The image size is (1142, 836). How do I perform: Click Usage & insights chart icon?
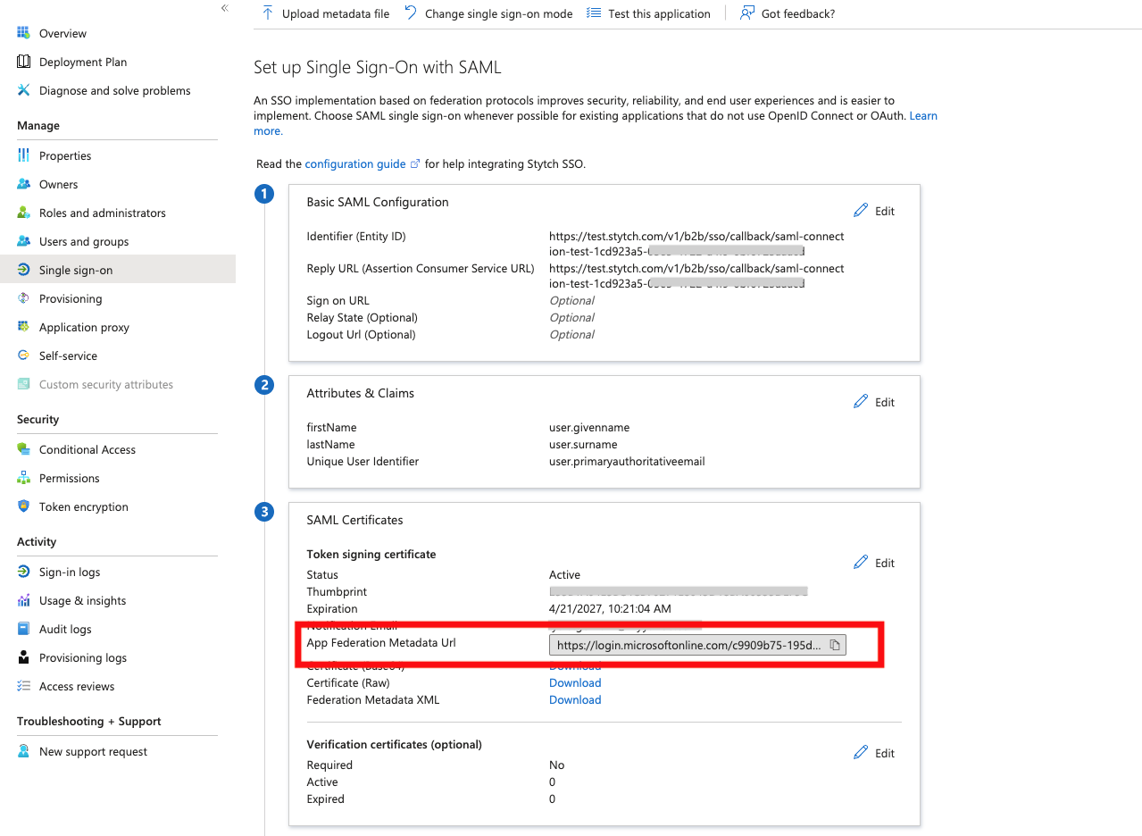coord(23,600)
